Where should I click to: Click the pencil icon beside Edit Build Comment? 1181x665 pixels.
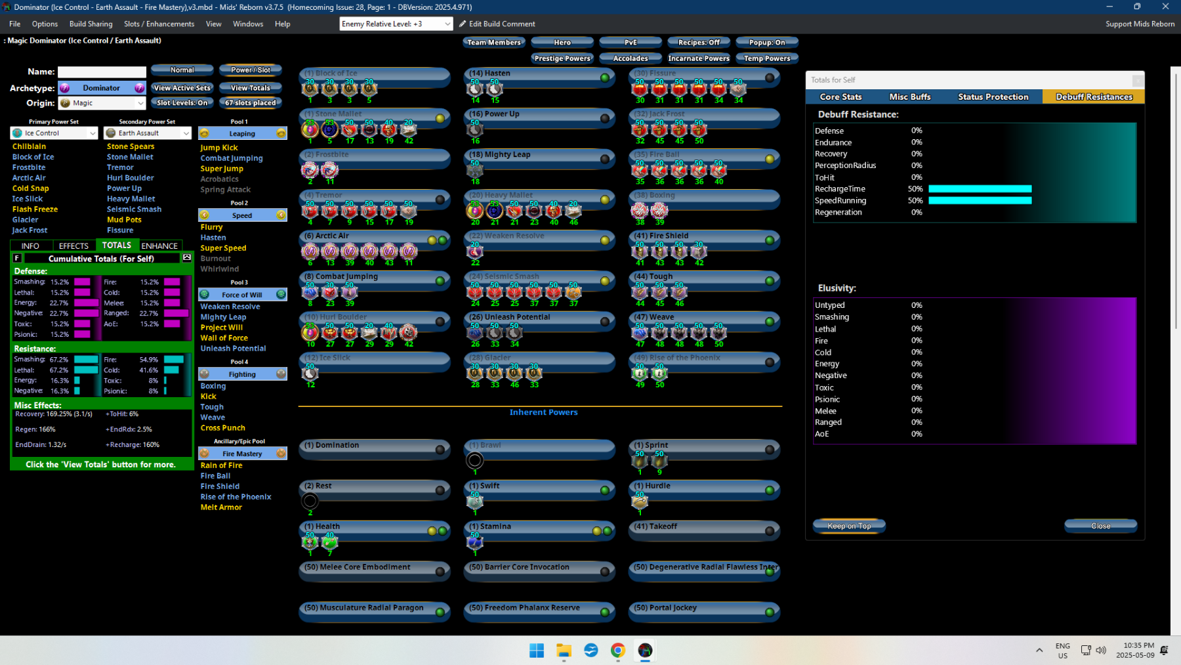pos(463,24)
